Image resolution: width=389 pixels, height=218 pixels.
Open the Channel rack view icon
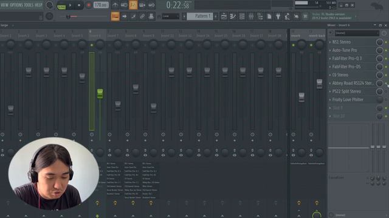242,16
